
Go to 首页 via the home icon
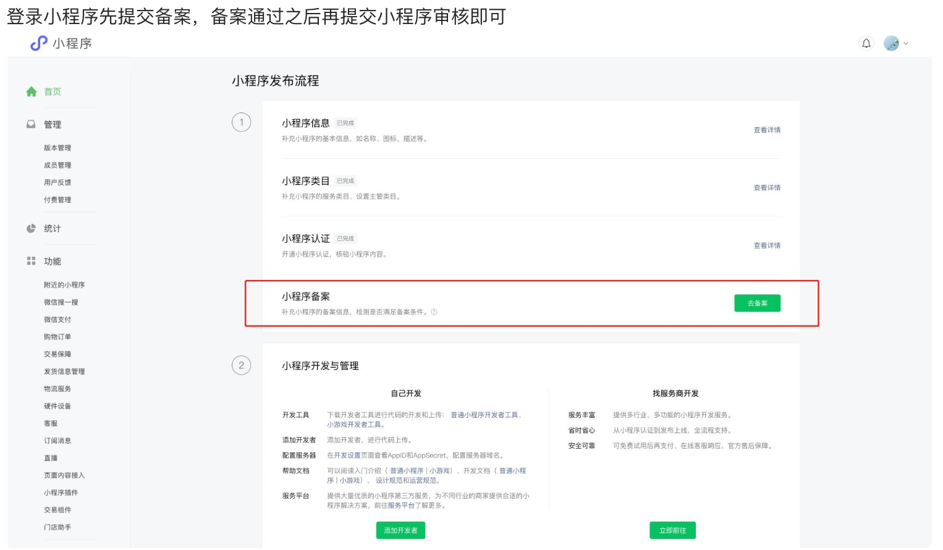[32, 91]
